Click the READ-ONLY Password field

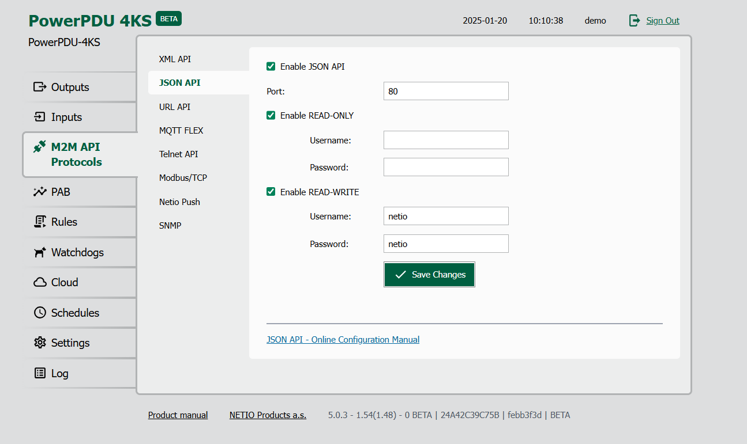click(x=446, y=167)
